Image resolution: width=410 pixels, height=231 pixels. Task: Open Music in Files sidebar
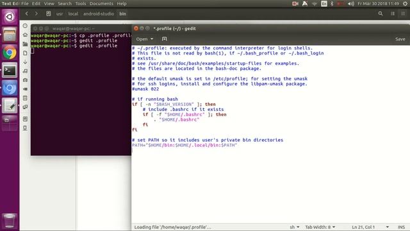pyautogui.click(x=25, y=71)
